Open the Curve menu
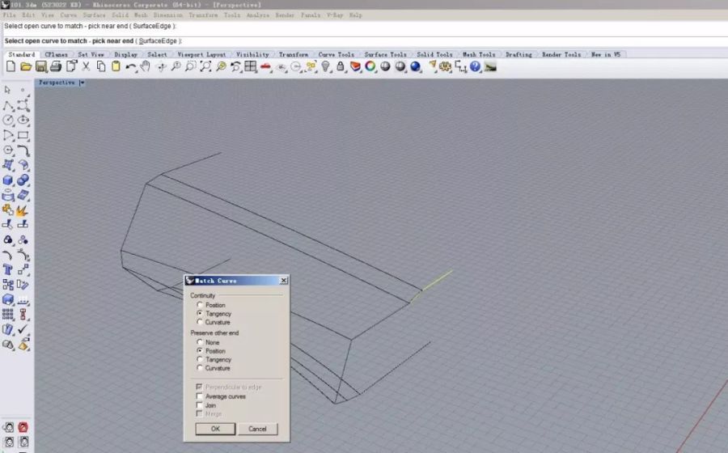Image resolution: width=728 pixels, height=453 pixels. click(69, 15)
